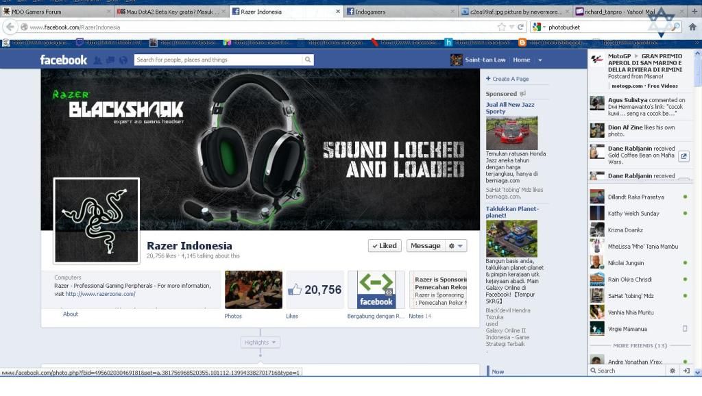
Task: Open chat with Dilandt Raka Prasetya
Action: [x=640, y=197]
